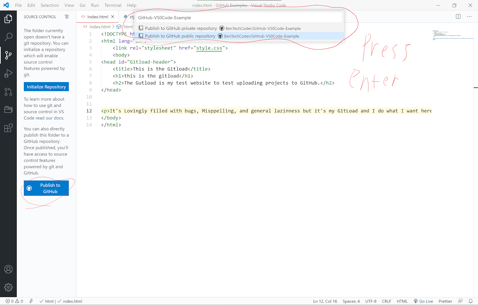Screen dimensions: 478x305
Task: Click the Initialize Repository button
Action: (x=46, y=87)
